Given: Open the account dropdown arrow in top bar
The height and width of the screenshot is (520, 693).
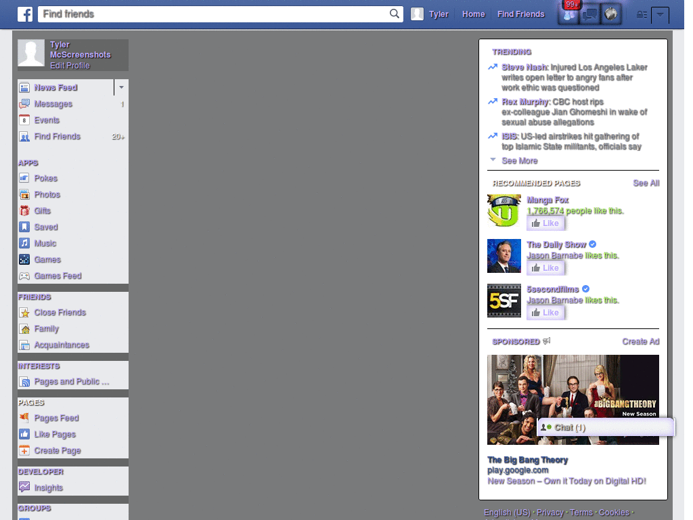Looking at the screenshot, I should (x=660, y=15).
